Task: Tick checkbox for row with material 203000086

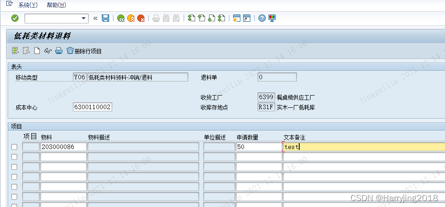Action: (x=14, y=147)
